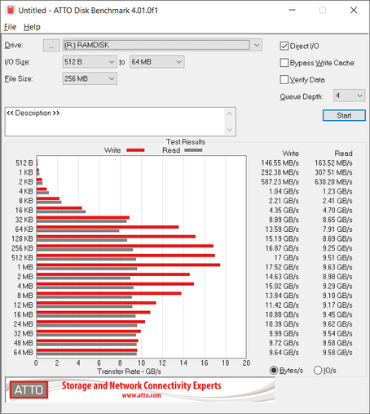
Task: Minimize the ATTO Disk Benchmark window
Action: click(x=293, y=10)
